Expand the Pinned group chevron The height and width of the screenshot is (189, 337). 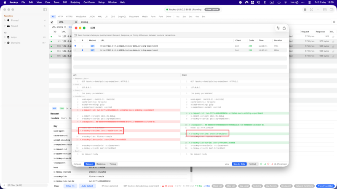tap(5, 20)
